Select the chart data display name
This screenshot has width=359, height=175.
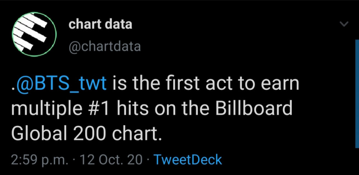[100, 24]
